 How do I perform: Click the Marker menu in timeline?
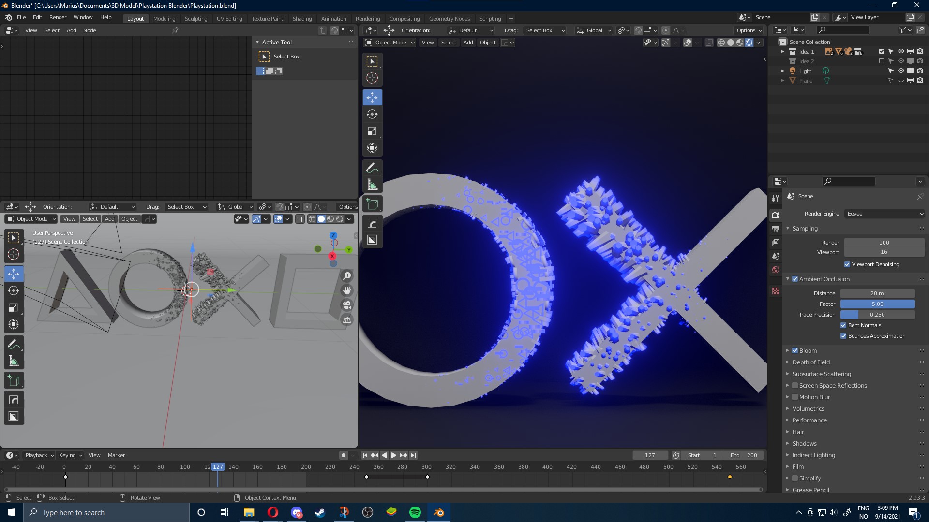pos(116,455)
